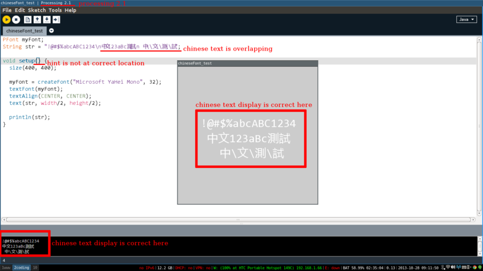
Task: Switch to workspace 10 in the status bar
Action: 35,267
